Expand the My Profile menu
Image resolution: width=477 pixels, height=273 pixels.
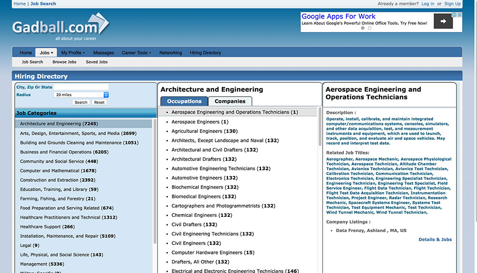pyautogui.click(x=73, y=53)
